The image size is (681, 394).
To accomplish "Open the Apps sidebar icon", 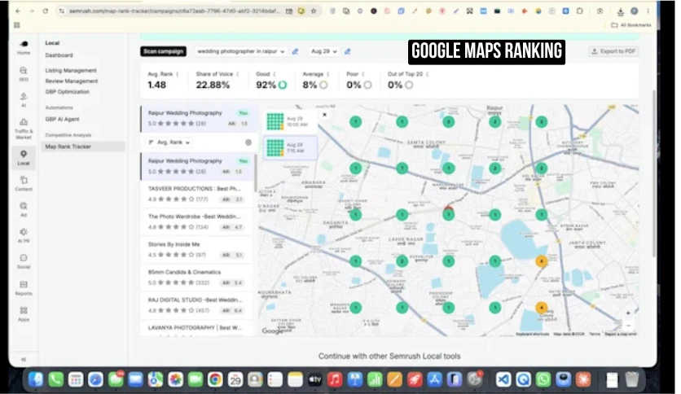I will 24,313.
